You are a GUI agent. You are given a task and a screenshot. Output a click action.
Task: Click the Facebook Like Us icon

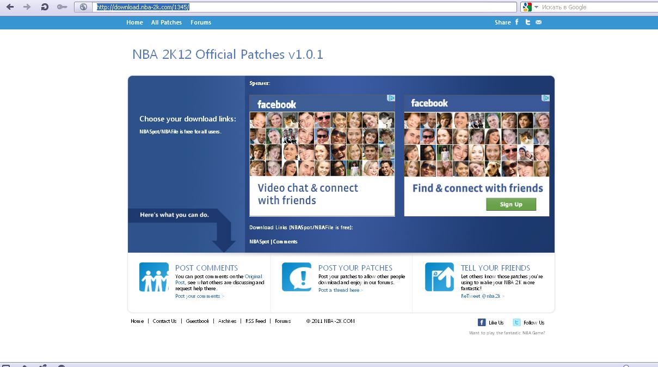[482, 322]
